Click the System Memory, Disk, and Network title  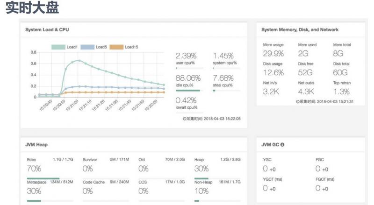click(x=300, y=30)
